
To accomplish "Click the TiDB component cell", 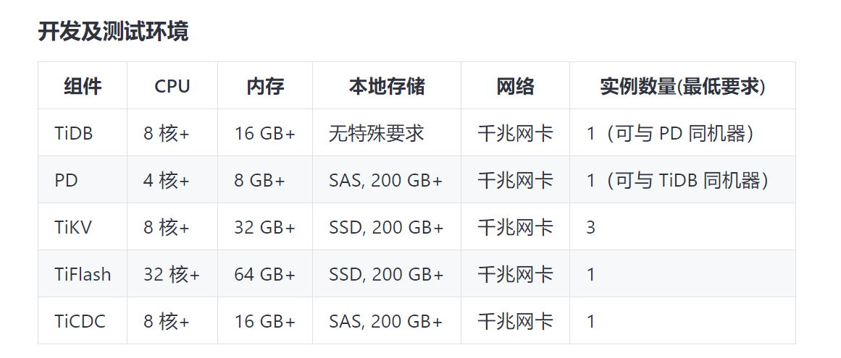I will [x=74, y=133].
